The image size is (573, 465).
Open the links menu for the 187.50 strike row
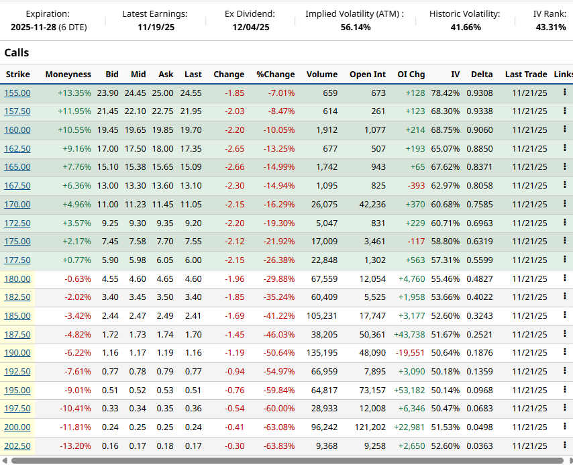click(x=564, y=333)
